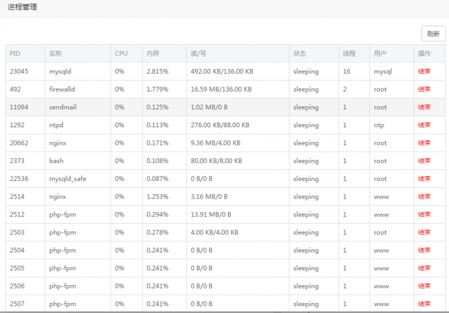End the mysqld_safe process 22536

click(424, 179)
